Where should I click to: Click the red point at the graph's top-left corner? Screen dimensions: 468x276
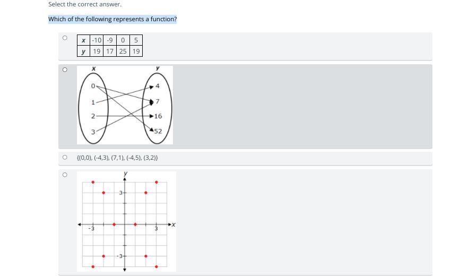93,182
